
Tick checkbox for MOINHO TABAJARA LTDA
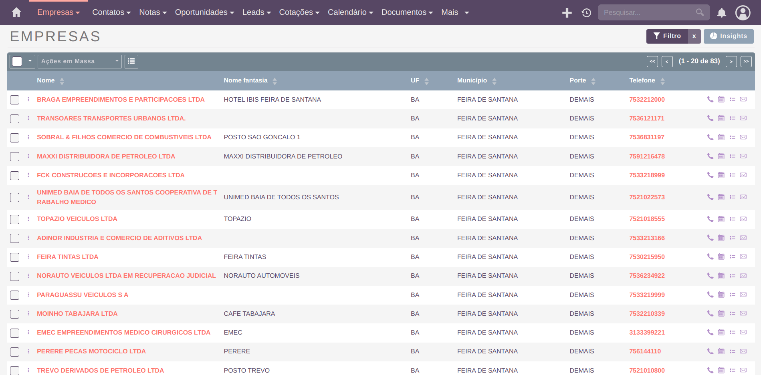[x=15, y=314]
